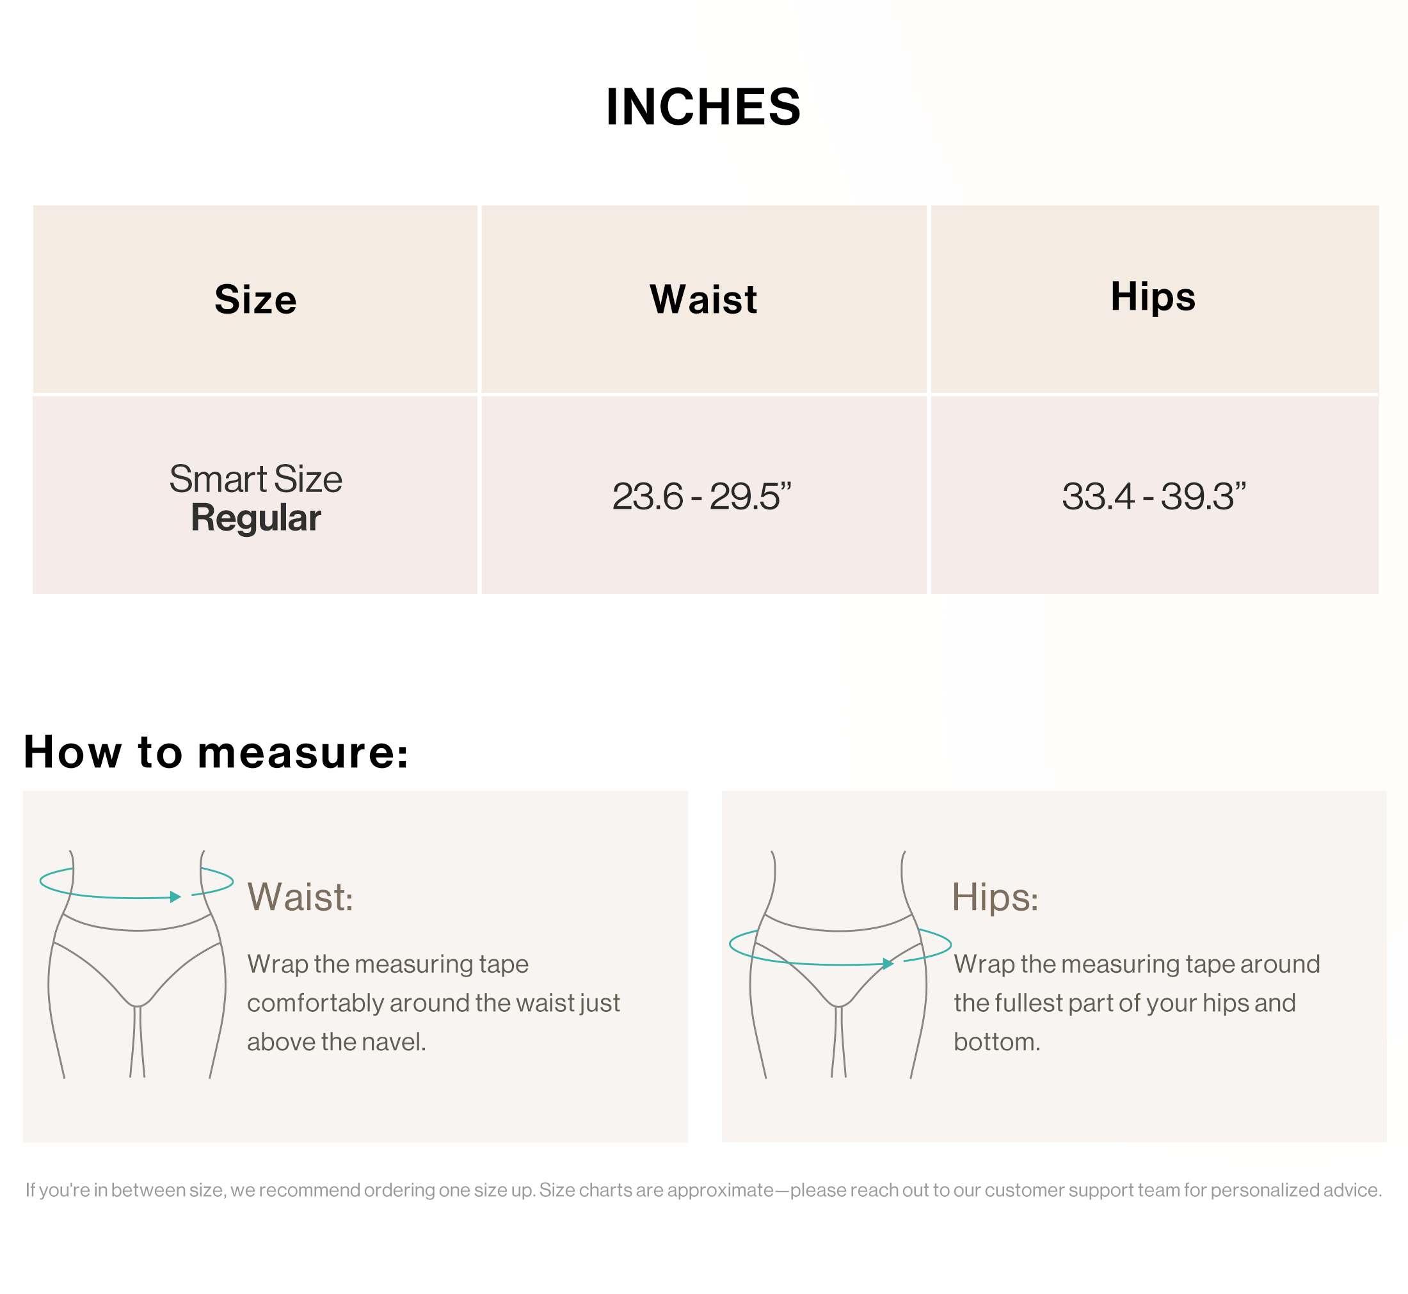Select the Hips column header
Viewport: 1408px width, 1294px height.
click(x=1154, y=299)
